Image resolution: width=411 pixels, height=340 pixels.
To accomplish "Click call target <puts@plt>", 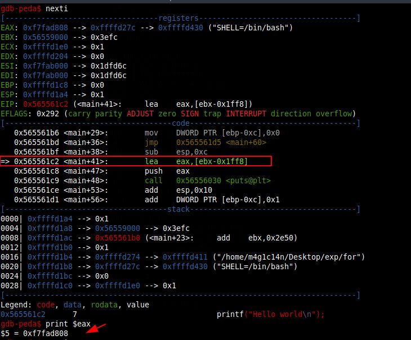I will [248, 181].
